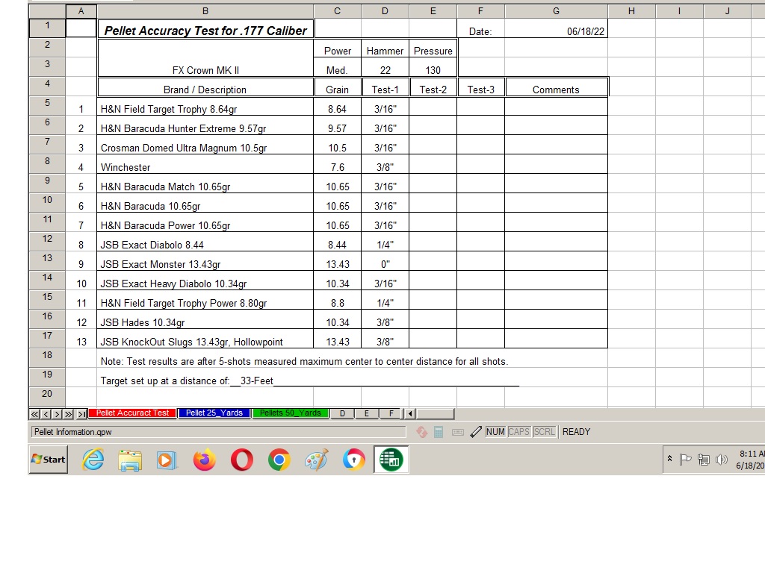This screenshot has width=765, height=573.
Task: Open the volume speaker icon in the tray
Action: pos(721,459)
